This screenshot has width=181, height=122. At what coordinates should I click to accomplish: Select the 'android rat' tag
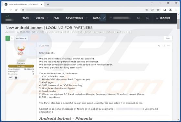[x=77, y=32]
